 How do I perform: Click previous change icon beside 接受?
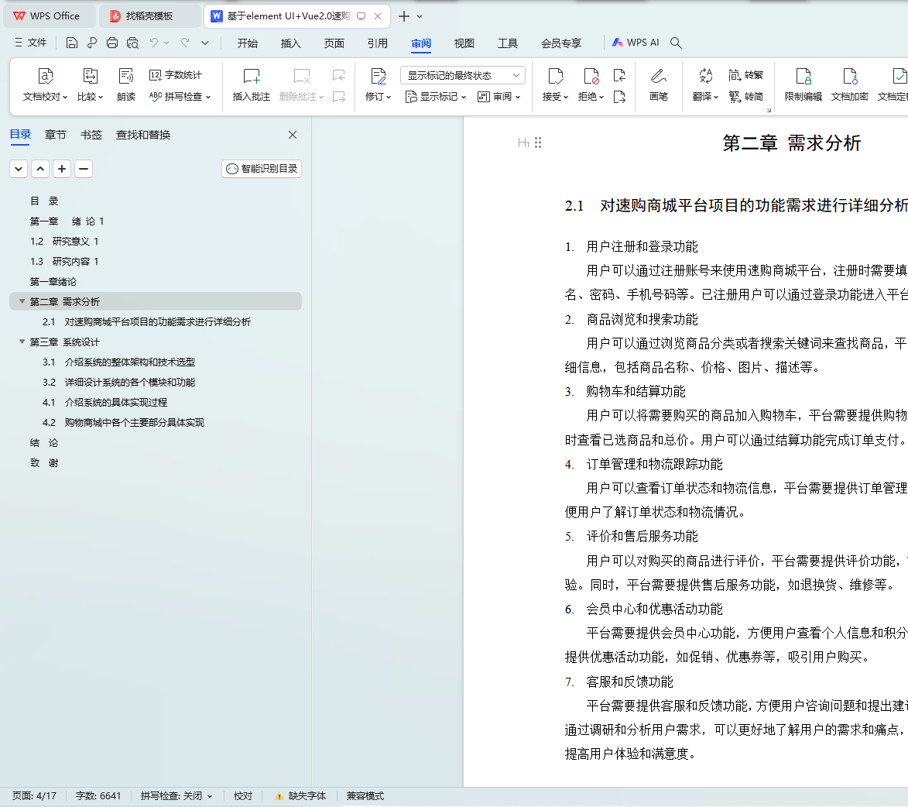(x=619, y=75)
